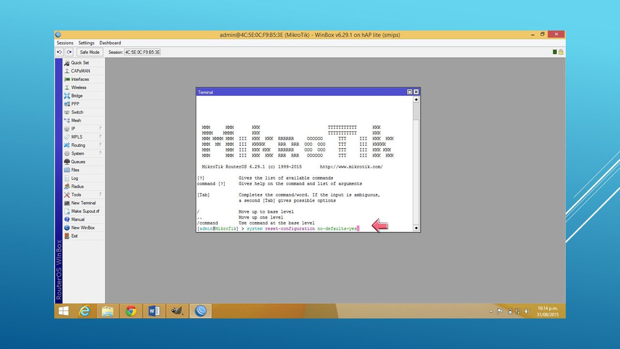The width and height of the screenshot is (620, 349).
Task: Open the PPP menu entry
Action: pyautogui.click(x=84, y=104)
